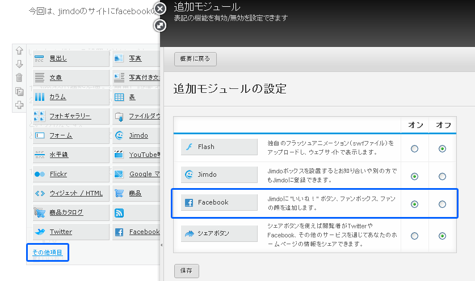Image resolution: width=475 pixels, height=281 pixels.
Task: Select the 写真 photo element
Action: coord(136,58)
